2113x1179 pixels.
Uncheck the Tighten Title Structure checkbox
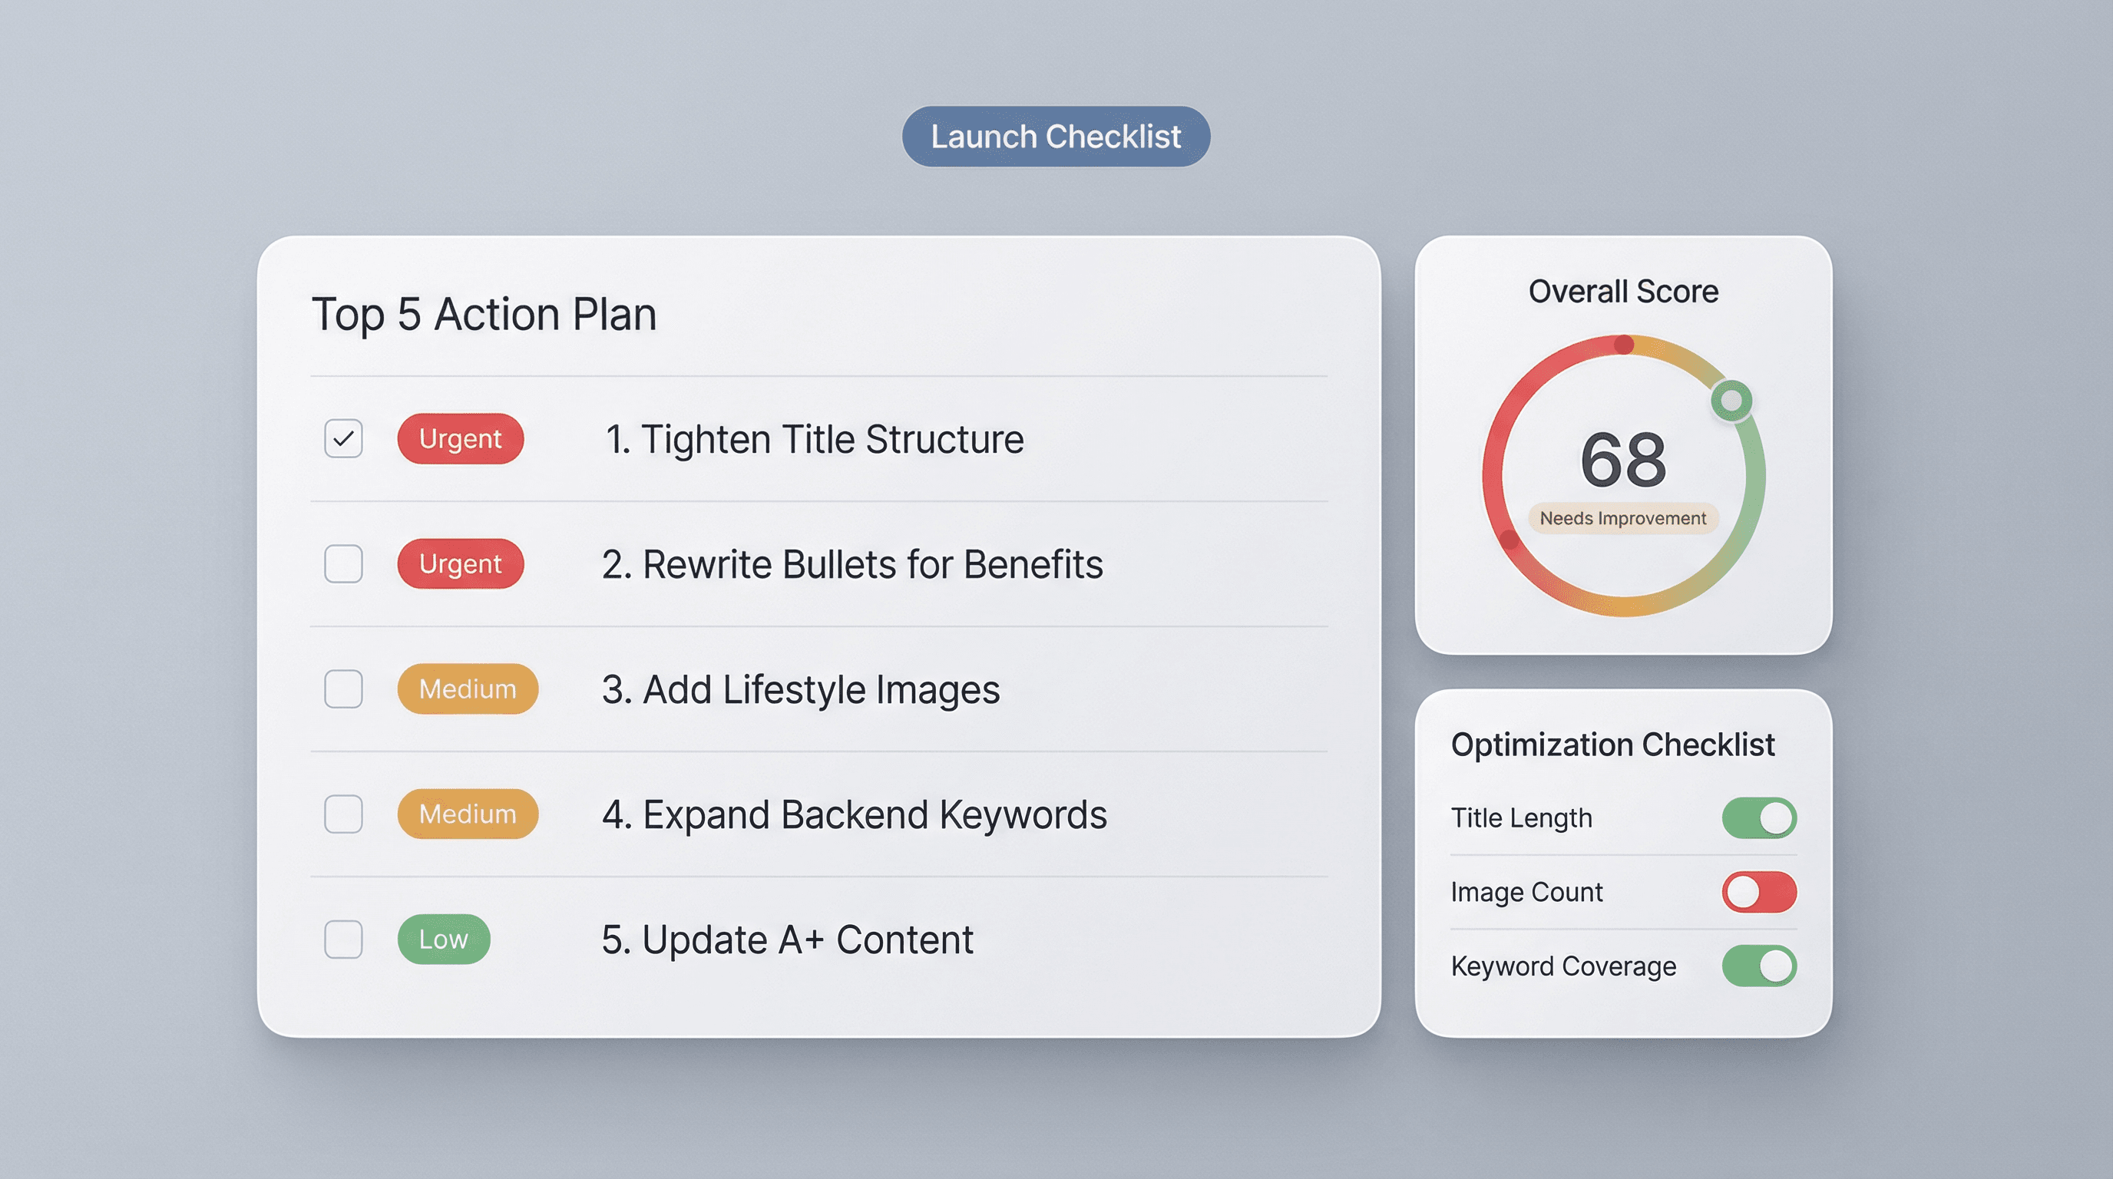[343, 438]
